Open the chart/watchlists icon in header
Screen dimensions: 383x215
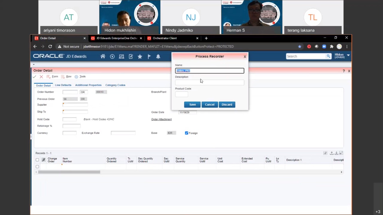(121, 56)
